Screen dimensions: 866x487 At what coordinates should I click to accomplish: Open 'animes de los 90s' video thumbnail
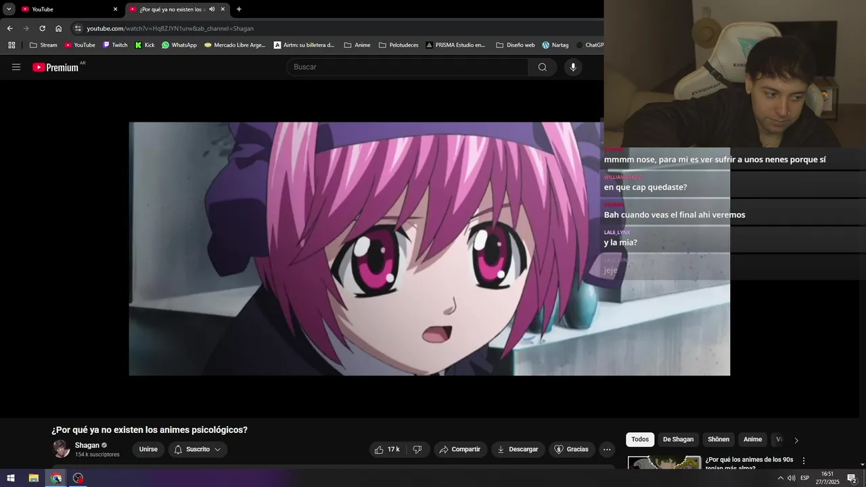coord(664,463)
